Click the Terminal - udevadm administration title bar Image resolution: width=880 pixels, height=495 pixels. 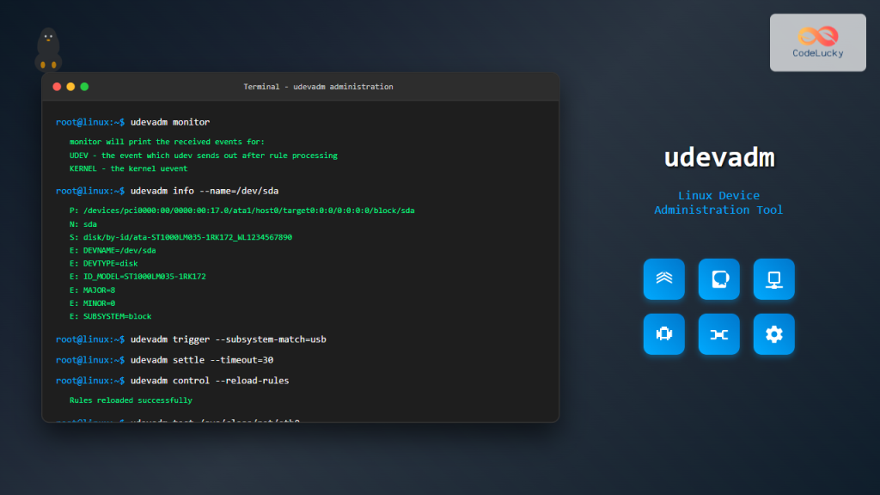(318, 86)
